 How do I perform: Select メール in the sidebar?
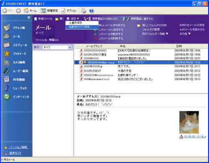(12, 36)
